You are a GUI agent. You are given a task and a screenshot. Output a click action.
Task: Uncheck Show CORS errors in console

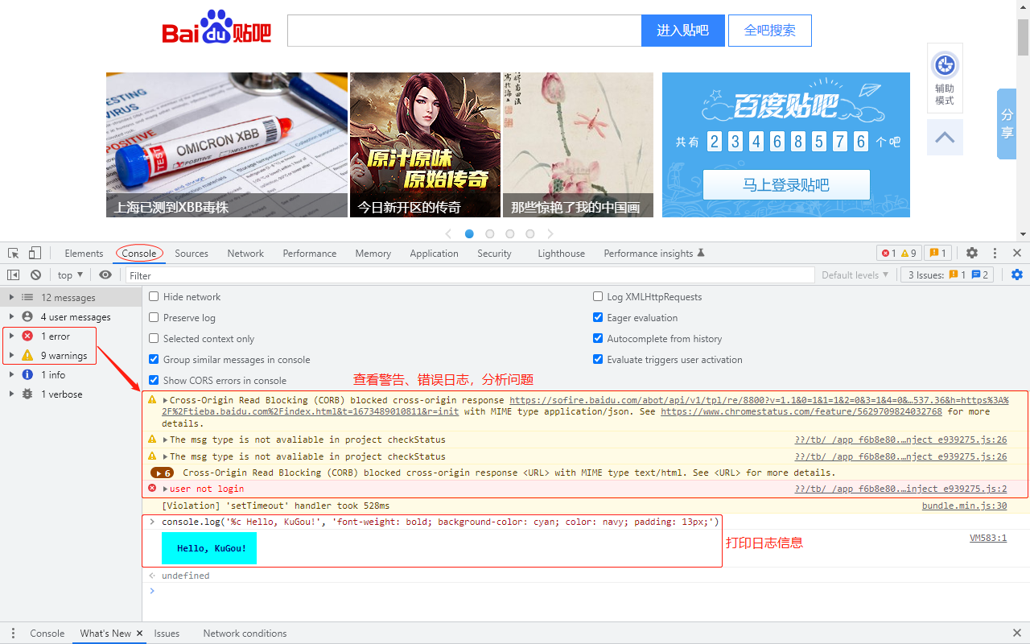pos(154,381)
